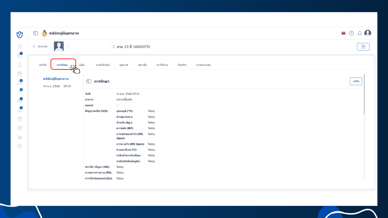The image size is (388, 218).
Task: Open notifications bell icon
Action: [x=360, y=33]
